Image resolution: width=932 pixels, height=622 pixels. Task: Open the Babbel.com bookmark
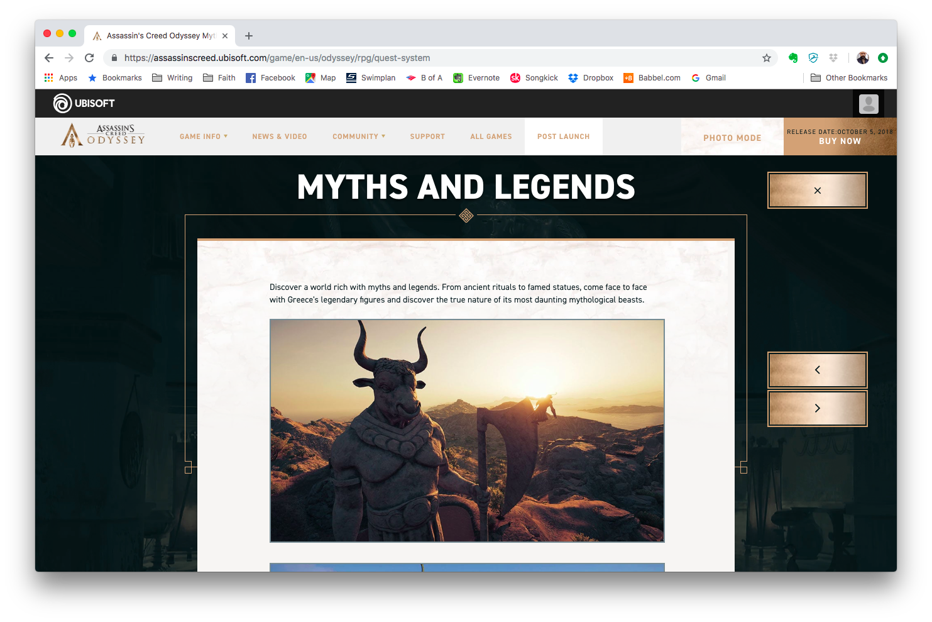point(652,78)
